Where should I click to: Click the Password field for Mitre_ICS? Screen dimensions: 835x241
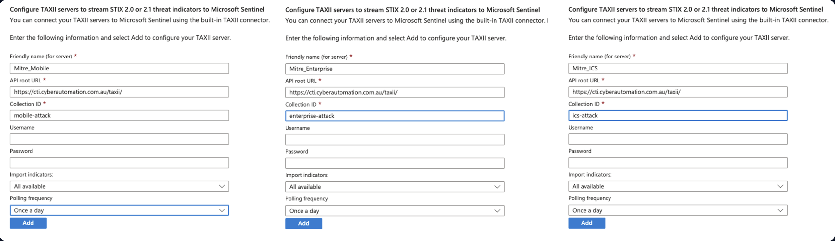pos(678,162)
